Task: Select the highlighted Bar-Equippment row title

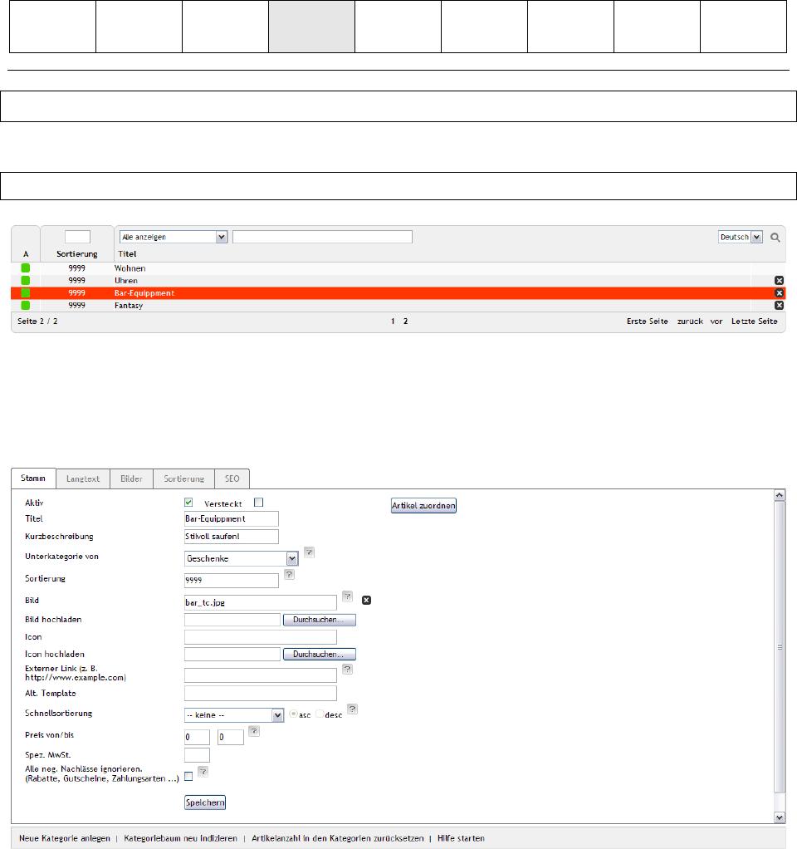Action: [144, 293]
